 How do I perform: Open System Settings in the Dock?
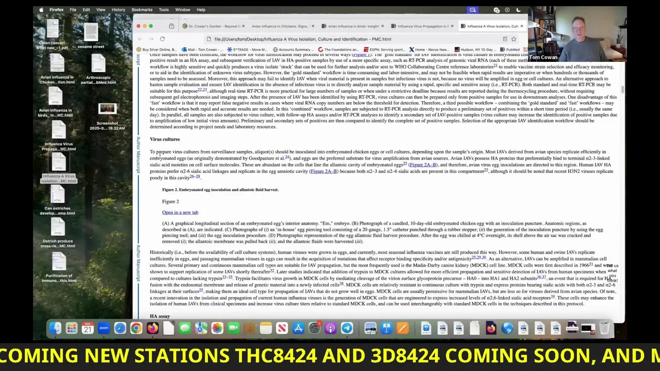point(315,328)
